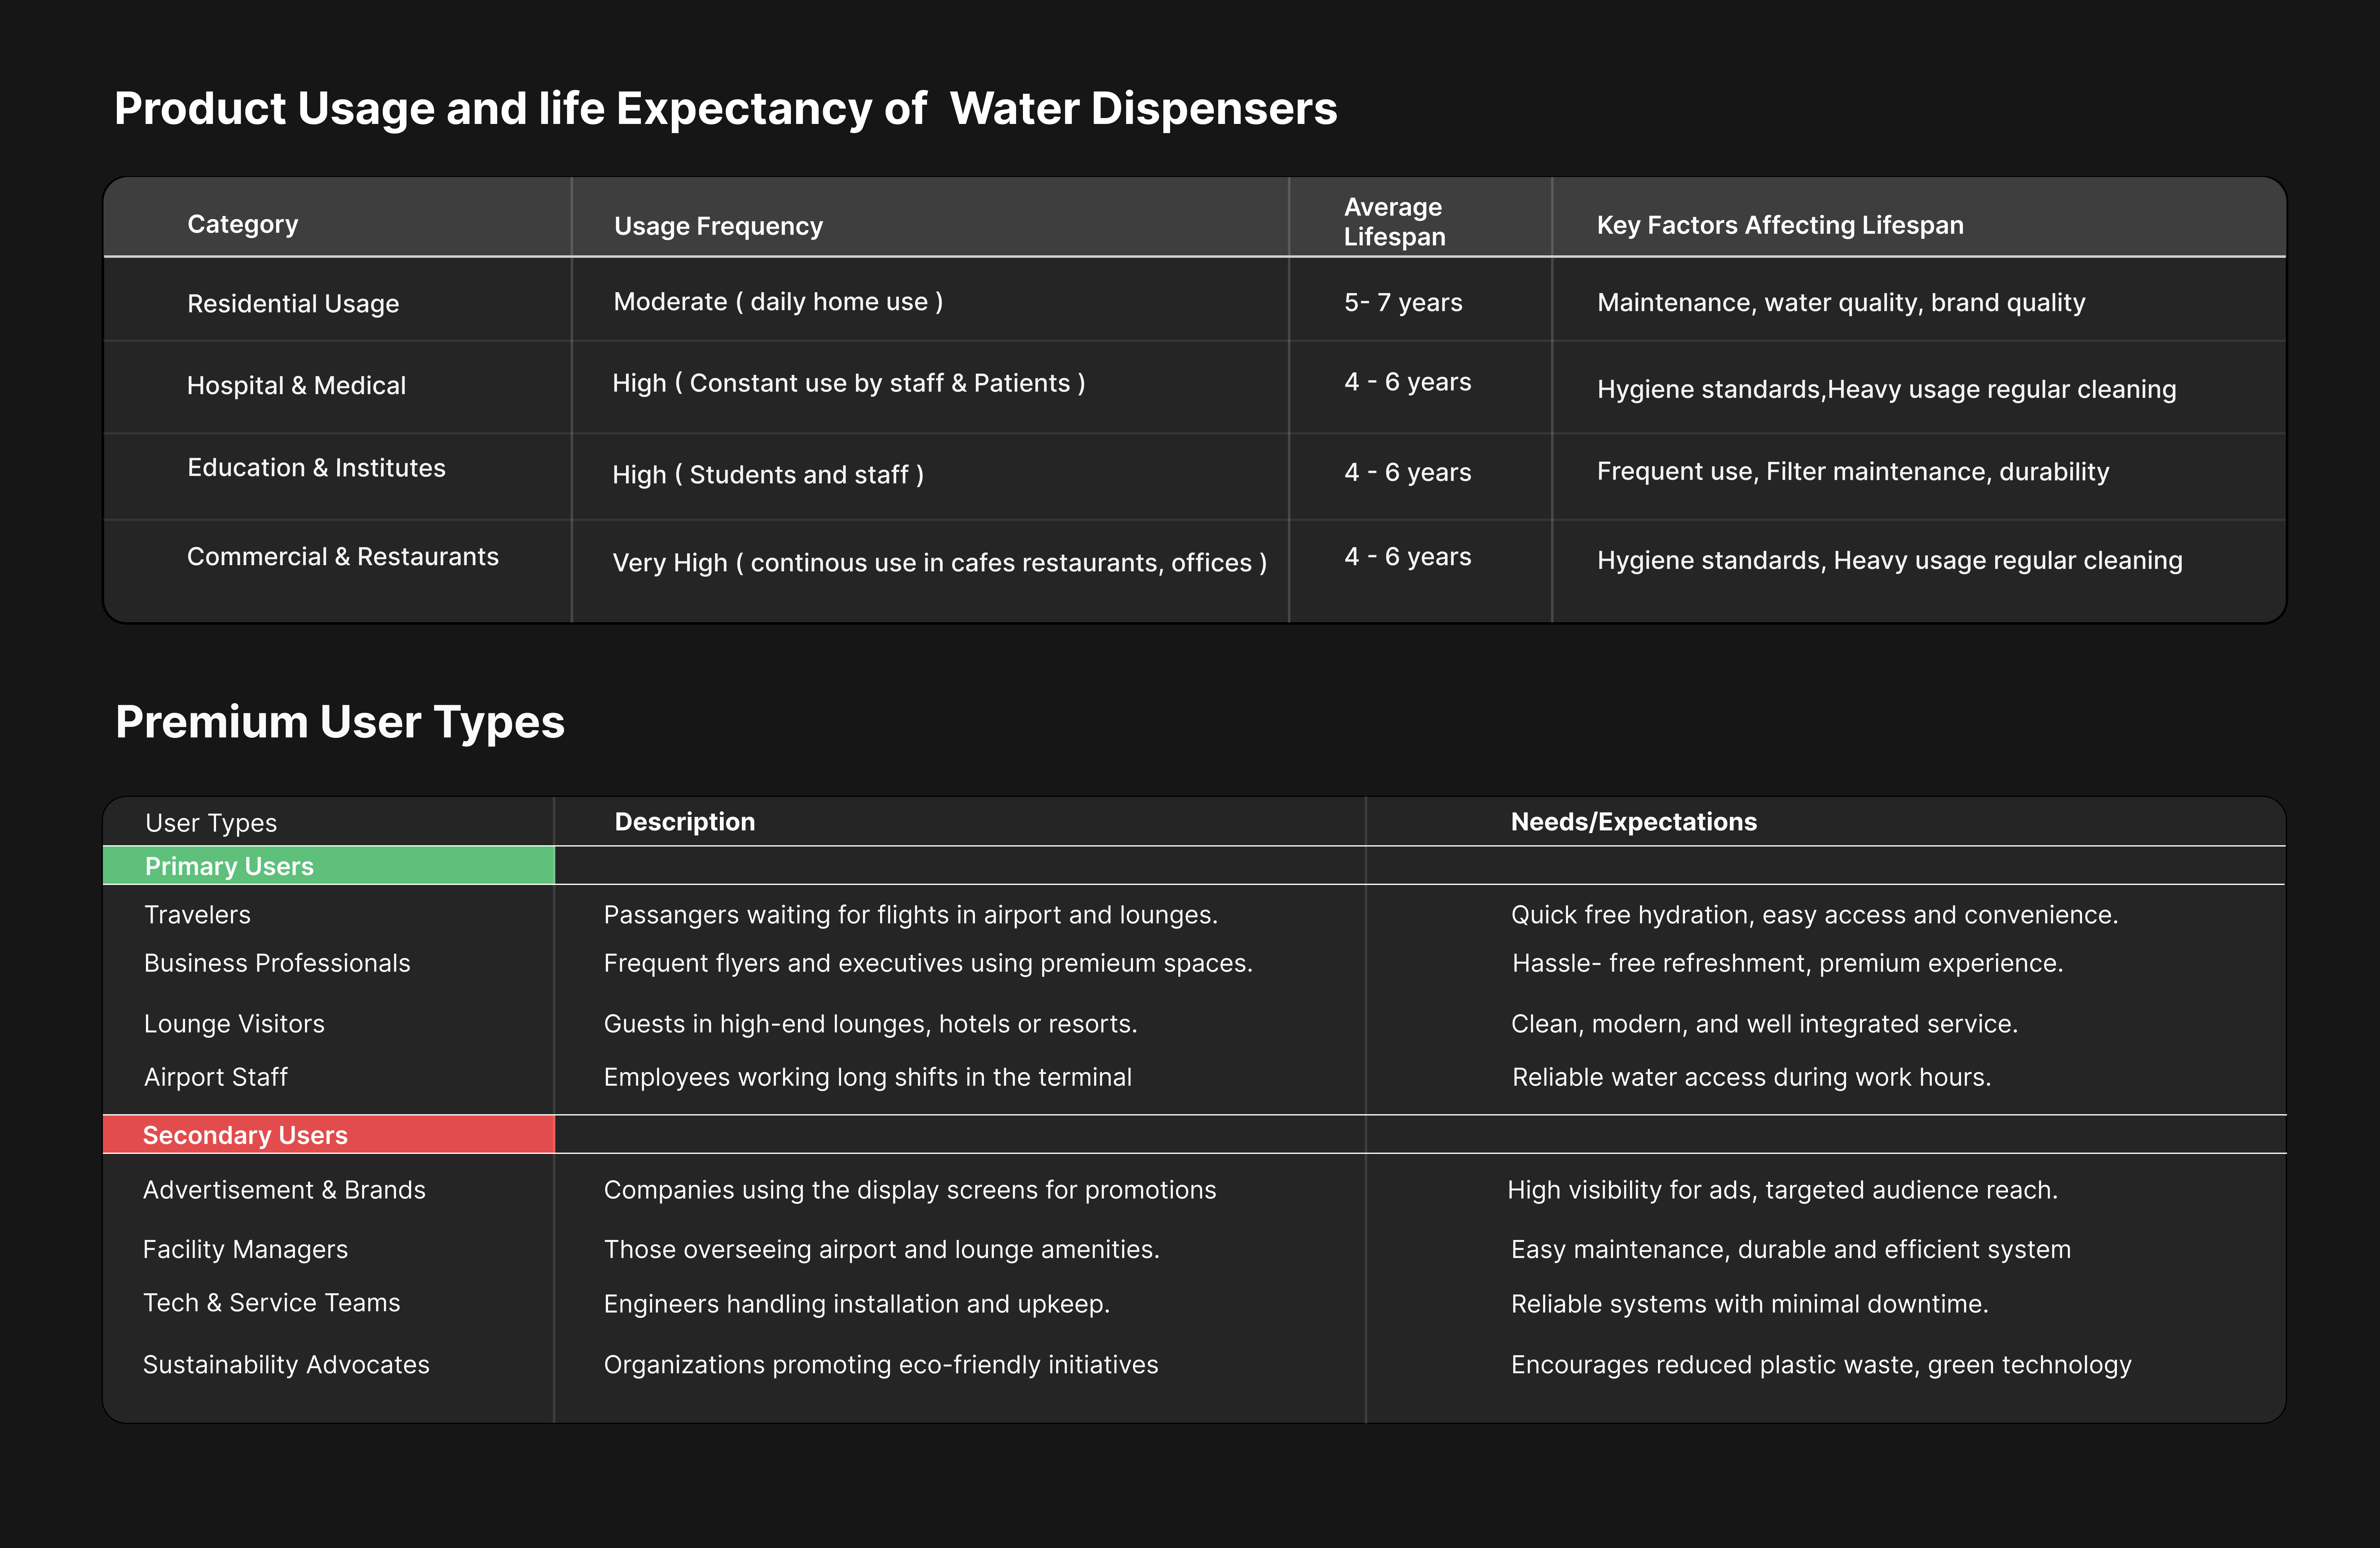Image resolution: width=2380 pixels, height=1548 pixels.
Task: Select the 'Travelers' user type
Action: coord(197,914)
